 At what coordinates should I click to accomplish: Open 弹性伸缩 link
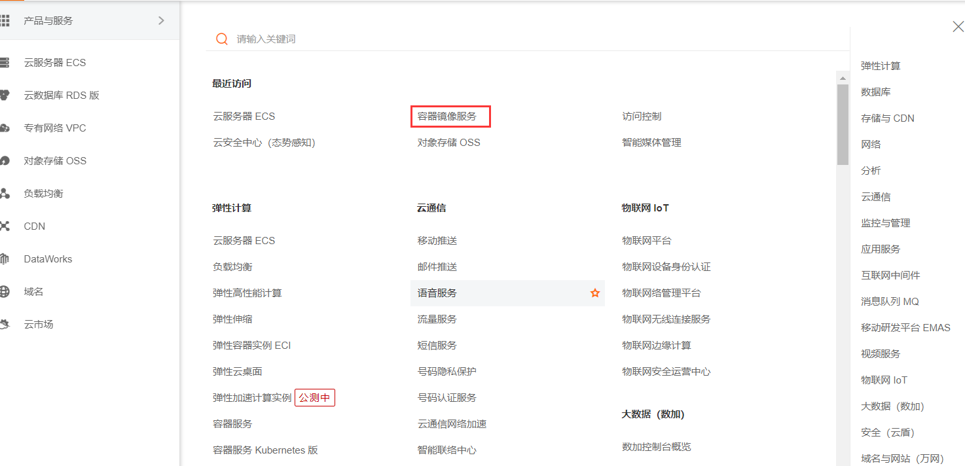point(232,319)
